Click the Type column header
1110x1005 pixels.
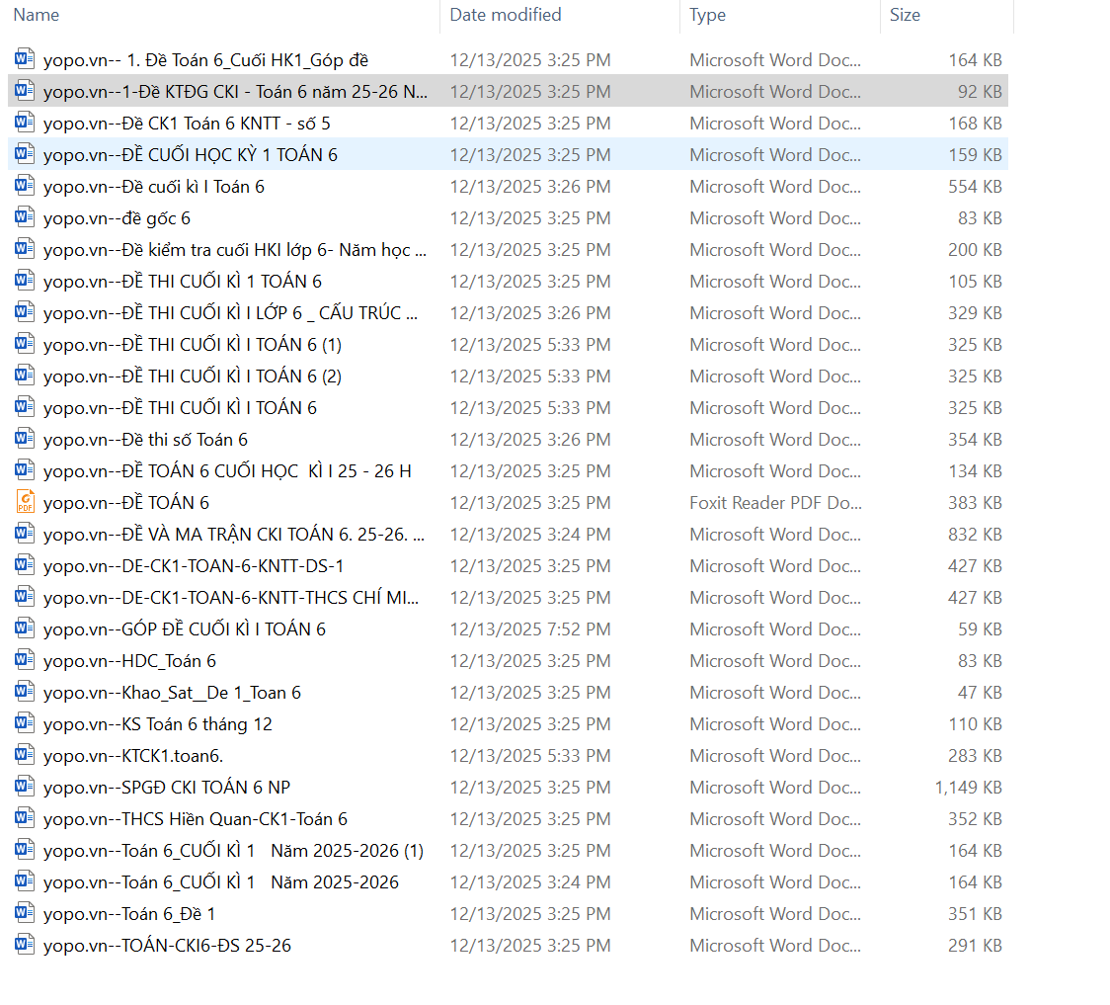click(x=707, y=15)
